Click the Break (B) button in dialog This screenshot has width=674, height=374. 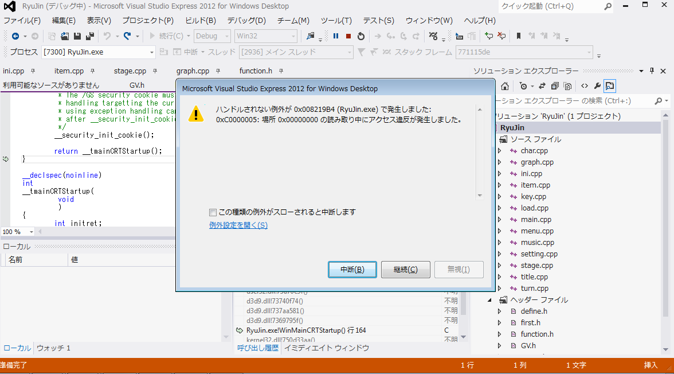coord(352,270)
